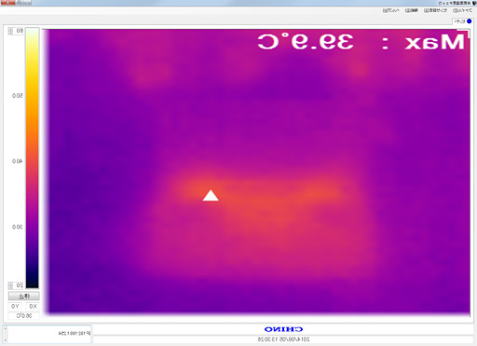
Task: Open the ヘルプ(H) menu
Action: pos(390,10)
